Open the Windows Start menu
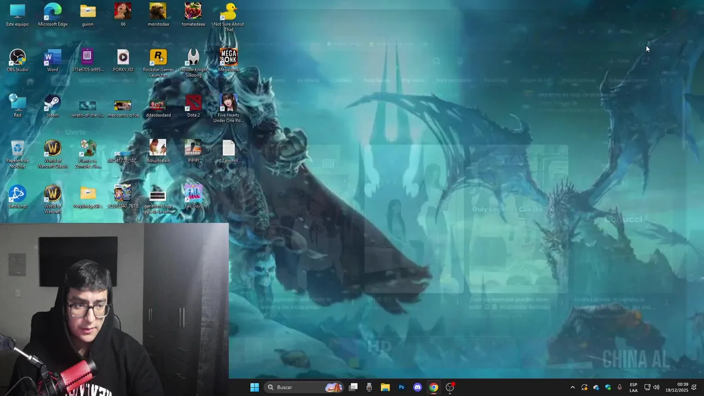 pyautogui.click(x=255, y=387)
